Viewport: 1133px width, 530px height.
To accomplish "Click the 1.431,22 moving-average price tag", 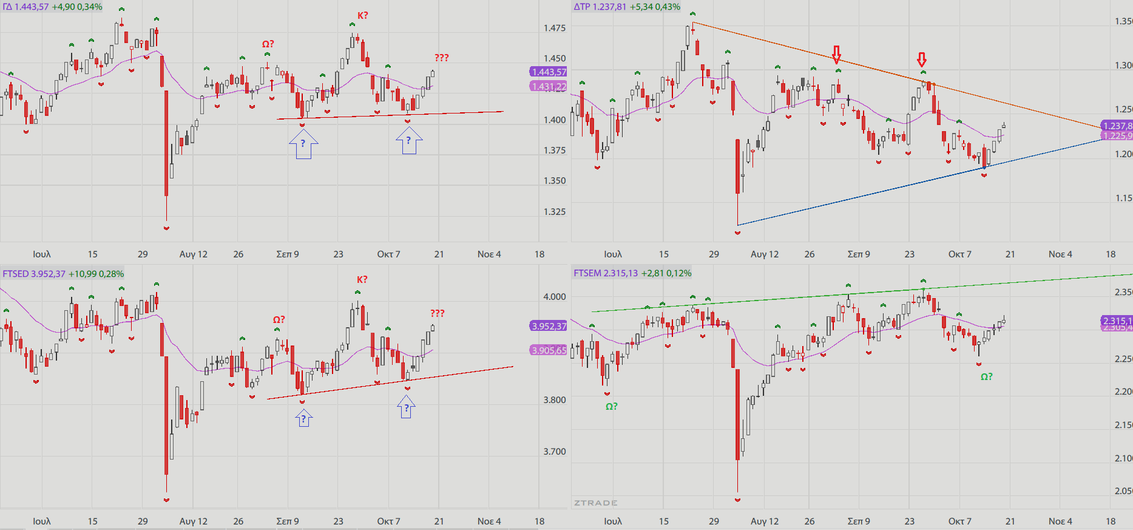I will pyautogui.click(x=548, y=86).
